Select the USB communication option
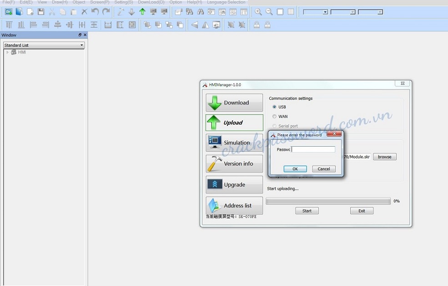The image size is (448, 286). 274,107
